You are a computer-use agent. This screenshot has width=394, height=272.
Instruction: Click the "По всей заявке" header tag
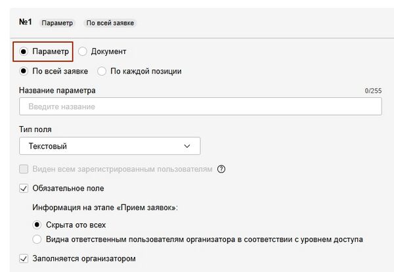pos(110,22)
